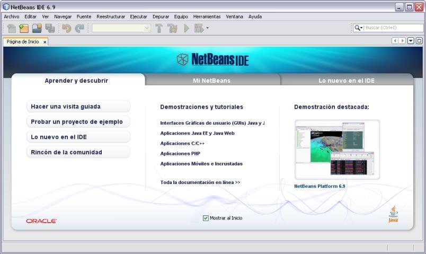
Task: Open the Debug Project dropdown arrow
Action: point(207,28)
